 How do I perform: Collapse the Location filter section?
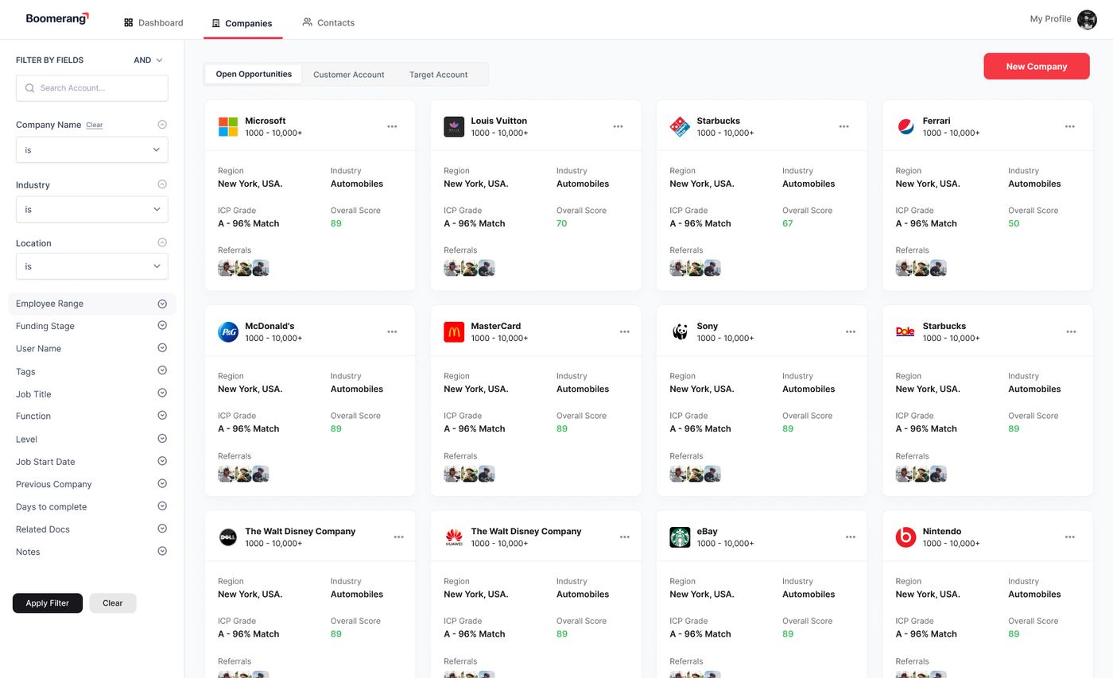[x=162, y=242]
